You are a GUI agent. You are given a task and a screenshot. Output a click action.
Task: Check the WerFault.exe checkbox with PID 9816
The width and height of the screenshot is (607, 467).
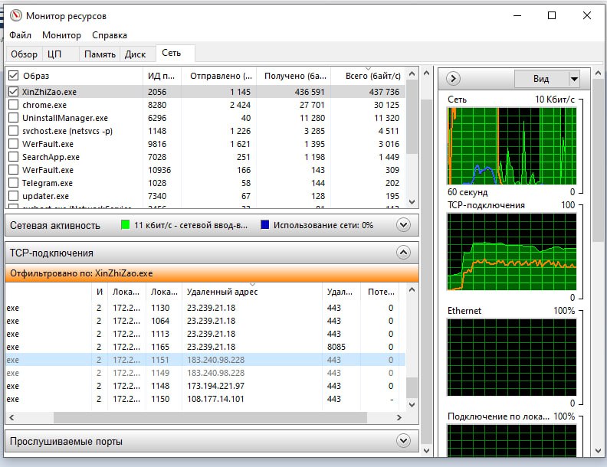tap(14, 144)
